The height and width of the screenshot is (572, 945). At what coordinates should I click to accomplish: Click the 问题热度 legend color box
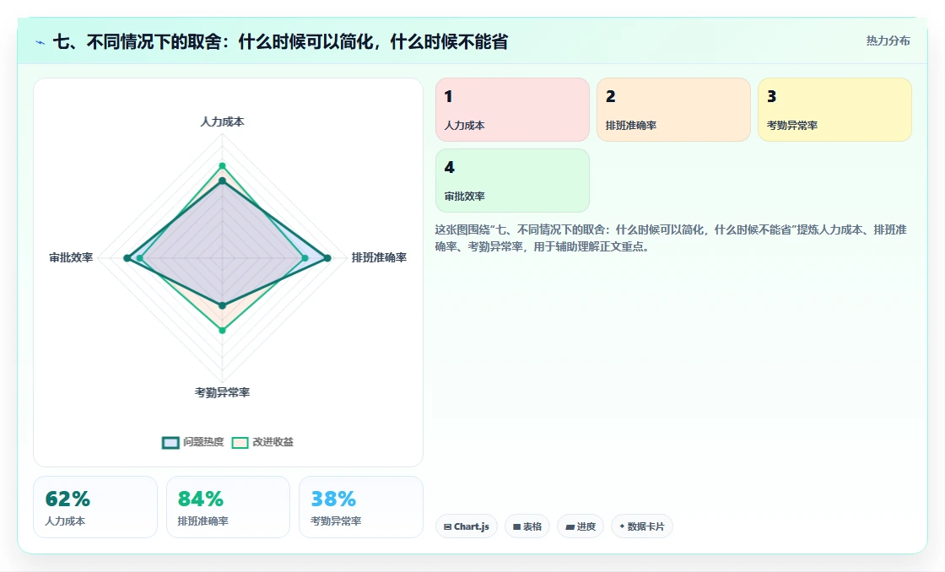click(170, 443)
